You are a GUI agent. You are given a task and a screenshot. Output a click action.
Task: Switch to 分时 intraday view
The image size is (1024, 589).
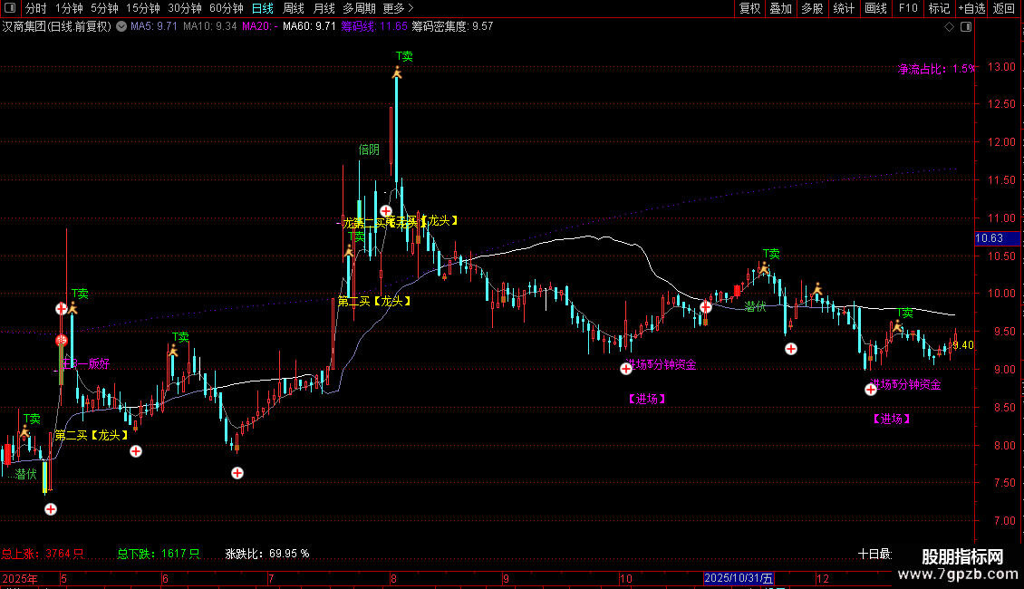36,8
